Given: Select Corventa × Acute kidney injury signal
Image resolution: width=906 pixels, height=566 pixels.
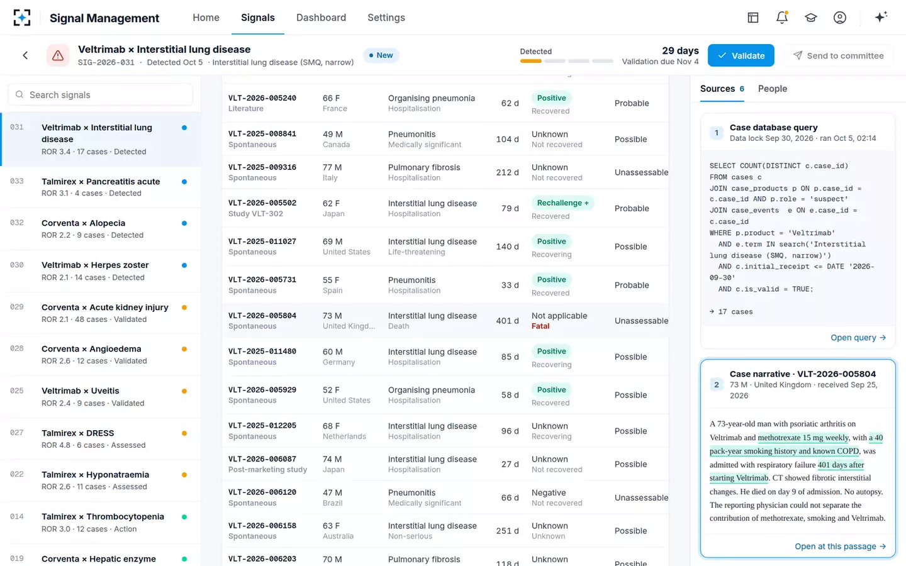Looking at the screenshot, I should tap(101, 313).
